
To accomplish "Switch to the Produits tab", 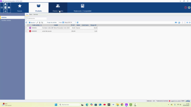I will (38, 8).
